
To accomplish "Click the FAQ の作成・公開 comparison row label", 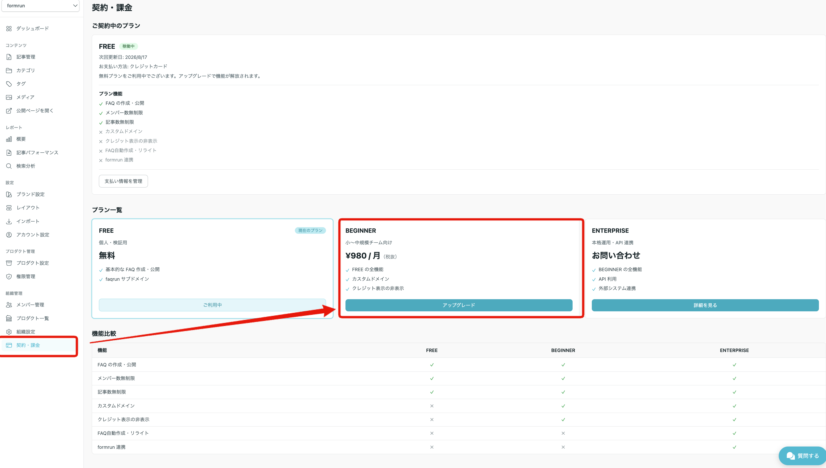I will (117, 365).
